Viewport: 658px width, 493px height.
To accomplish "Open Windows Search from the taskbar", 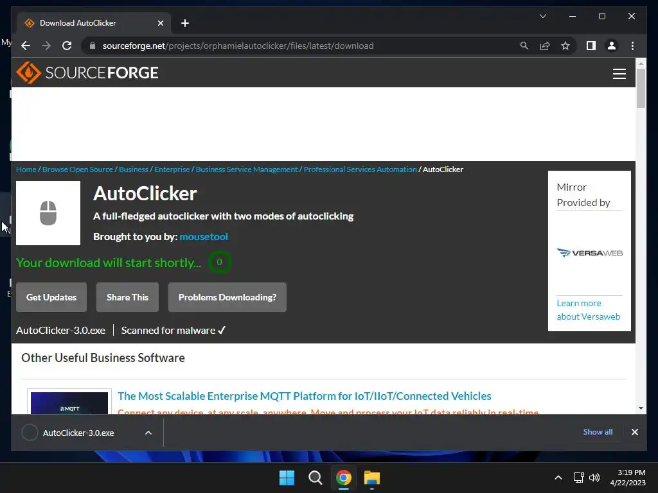I will pyautogui.click(x=315, y=478).
